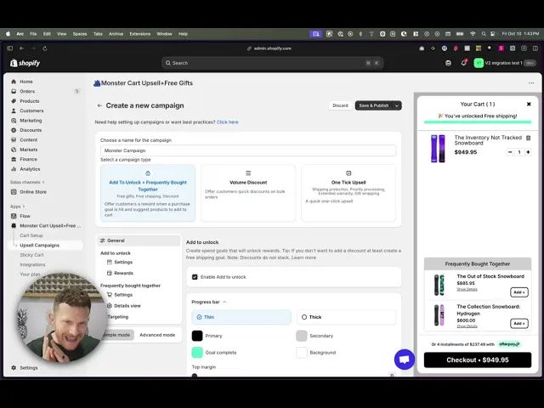Choose the Add To Unlock + Frequently Bought Together type

(148, 193)
